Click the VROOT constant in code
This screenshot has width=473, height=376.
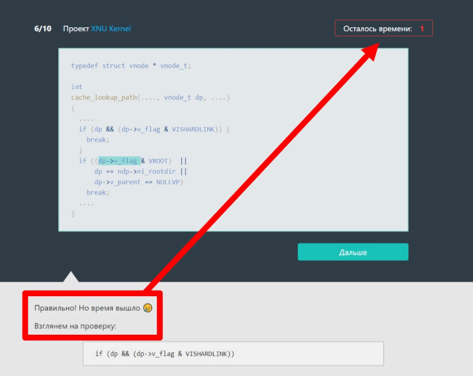pos(160,160)
